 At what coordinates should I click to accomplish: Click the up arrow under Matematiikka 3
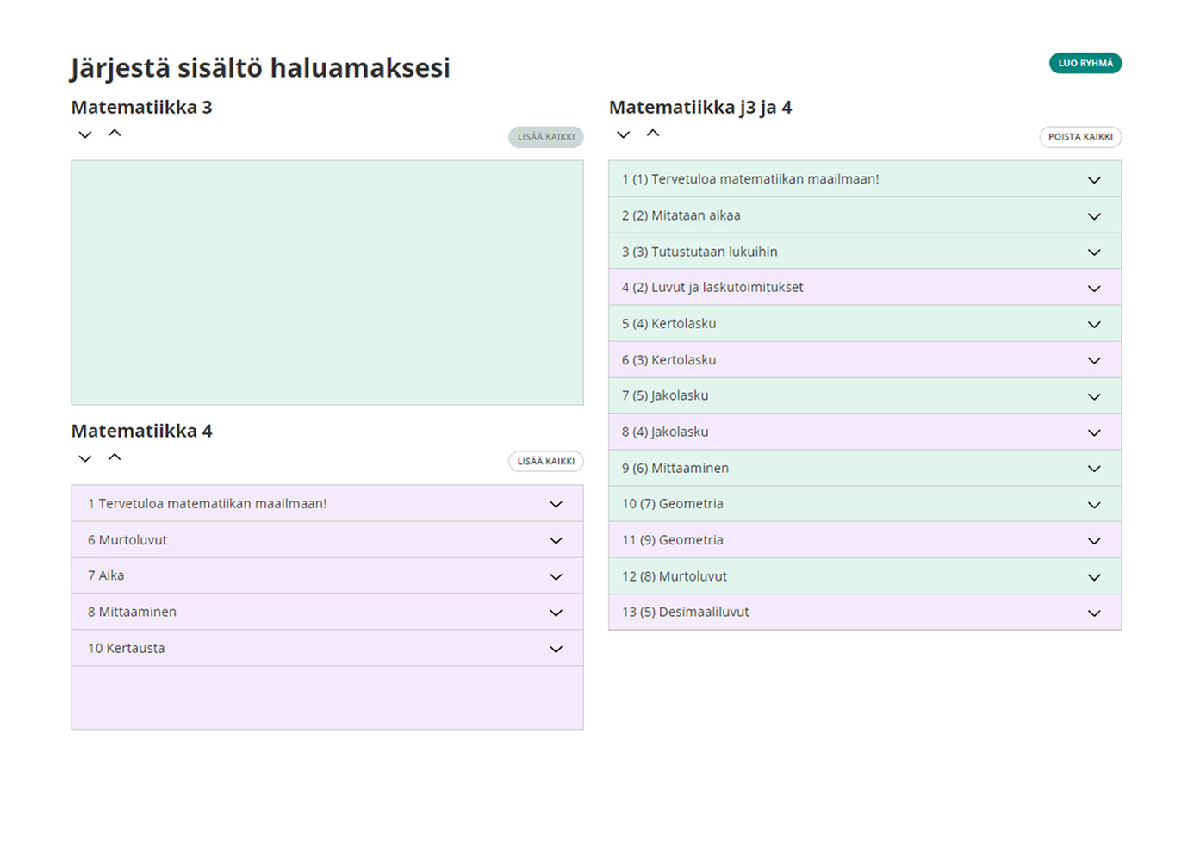(x=115, y=134)
